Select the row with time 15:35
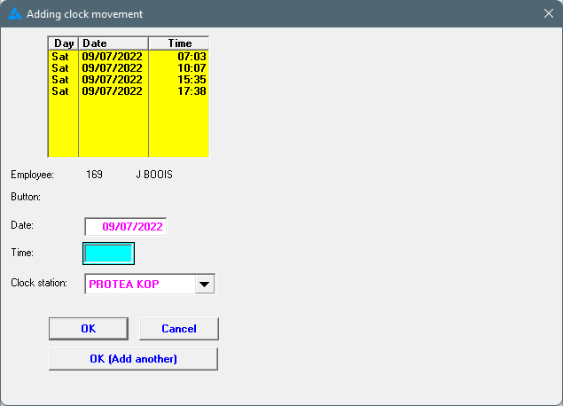Viewport: 563px width, 406px height. tap(129, 79)
